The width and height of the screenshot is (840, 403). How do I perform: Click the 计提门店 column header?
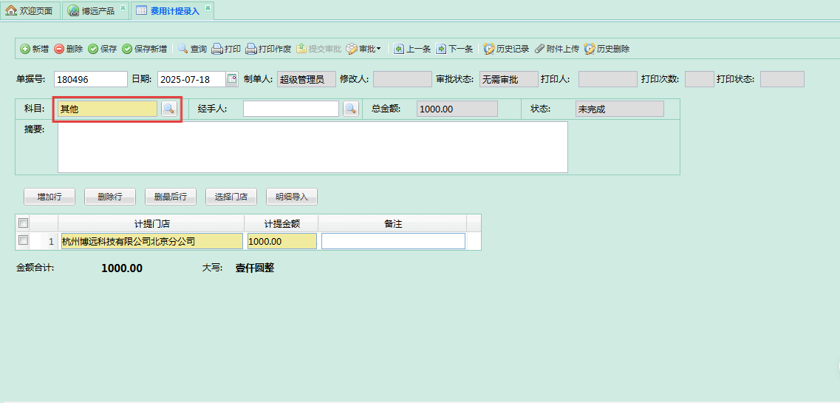coord(151,223)
